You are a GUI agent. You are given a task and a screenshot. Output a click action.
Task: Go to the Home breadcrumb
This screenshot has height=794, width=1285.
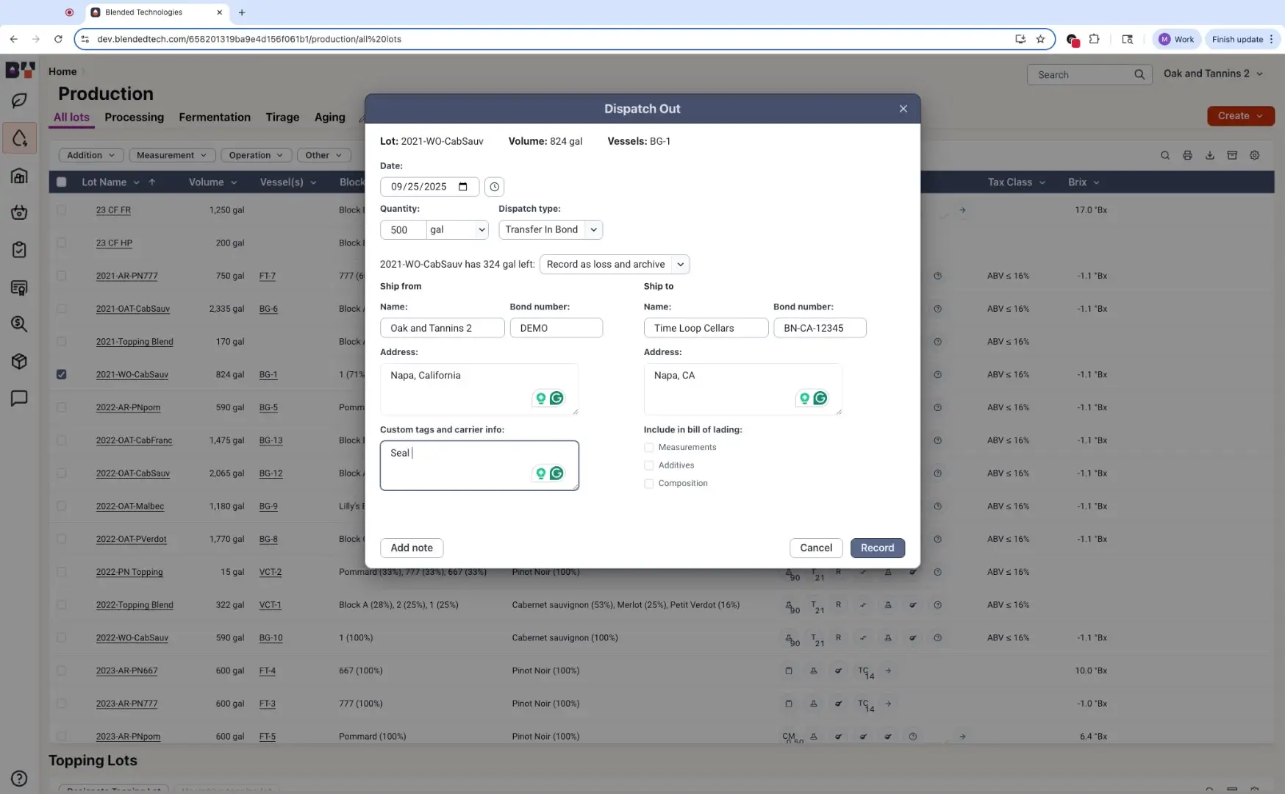click(62, 71)
